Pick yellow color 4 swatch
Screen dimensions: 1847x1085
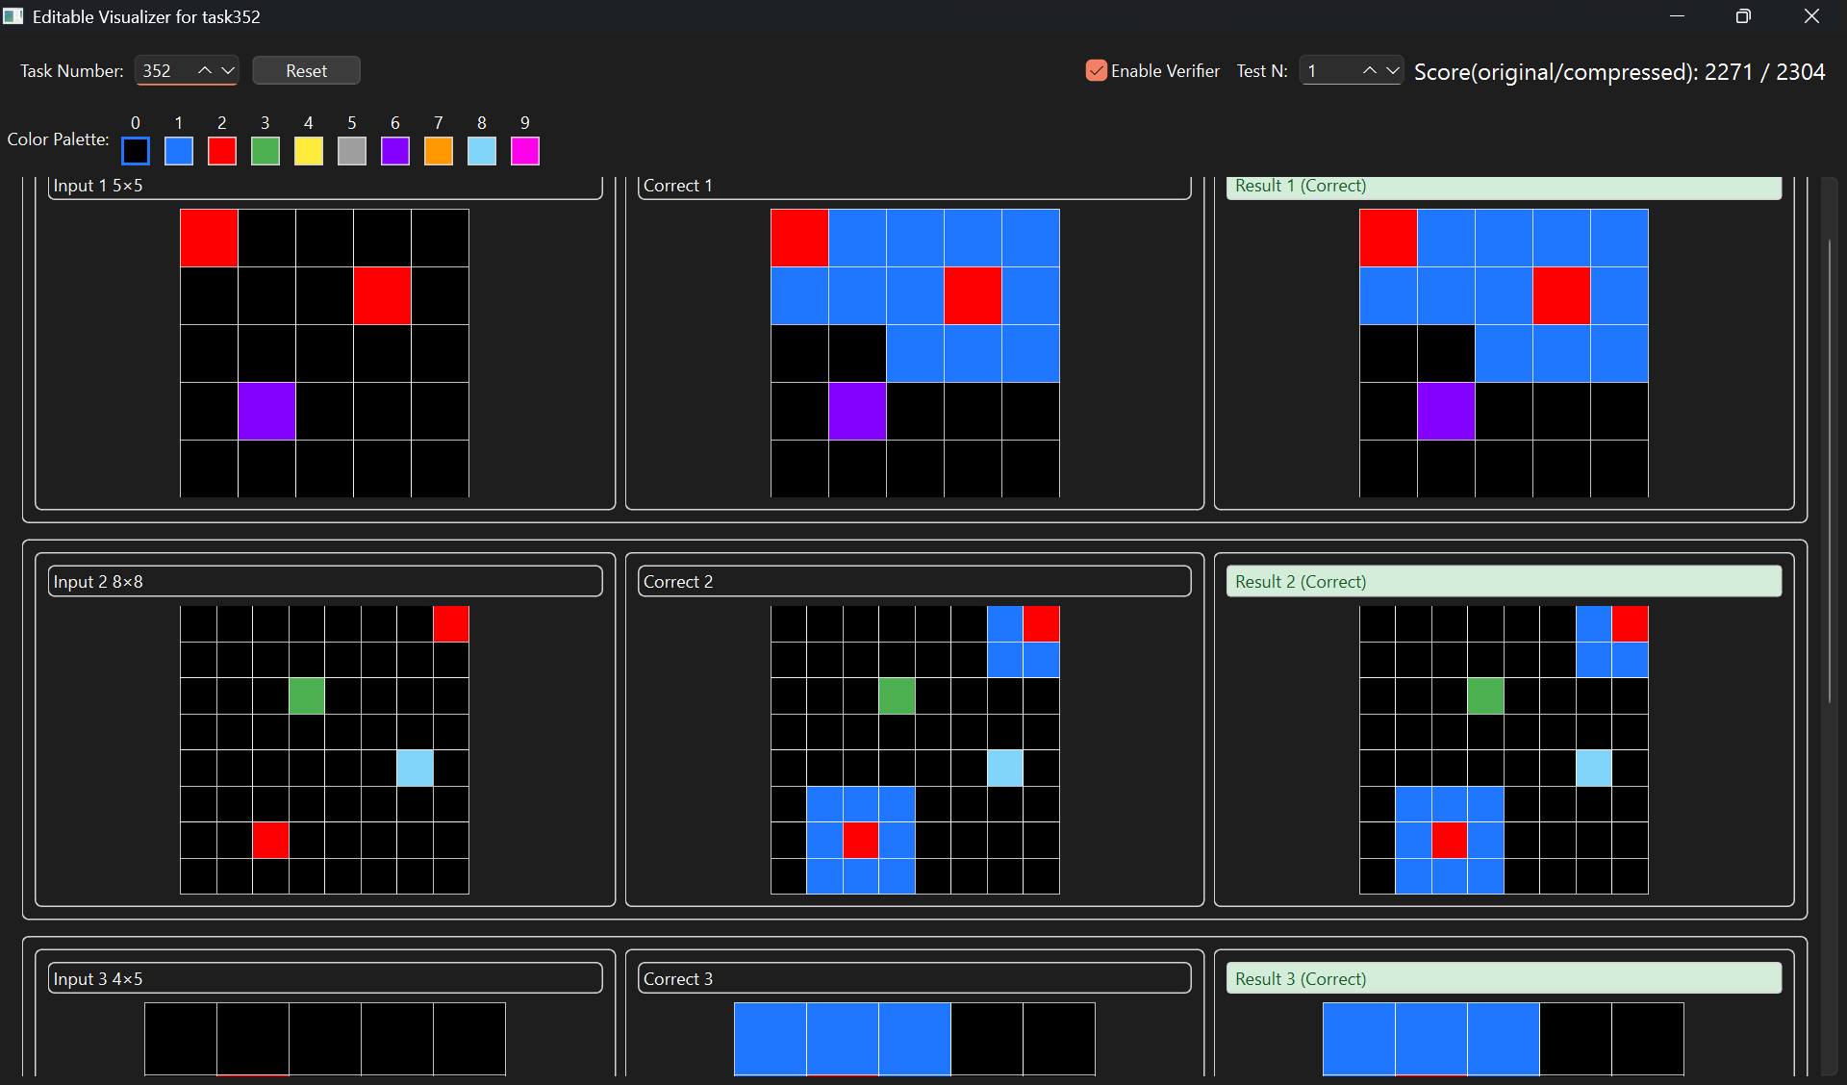309,151
